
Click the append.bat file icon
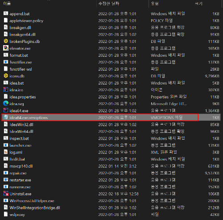pyautogui.click(x=6, y=13)
